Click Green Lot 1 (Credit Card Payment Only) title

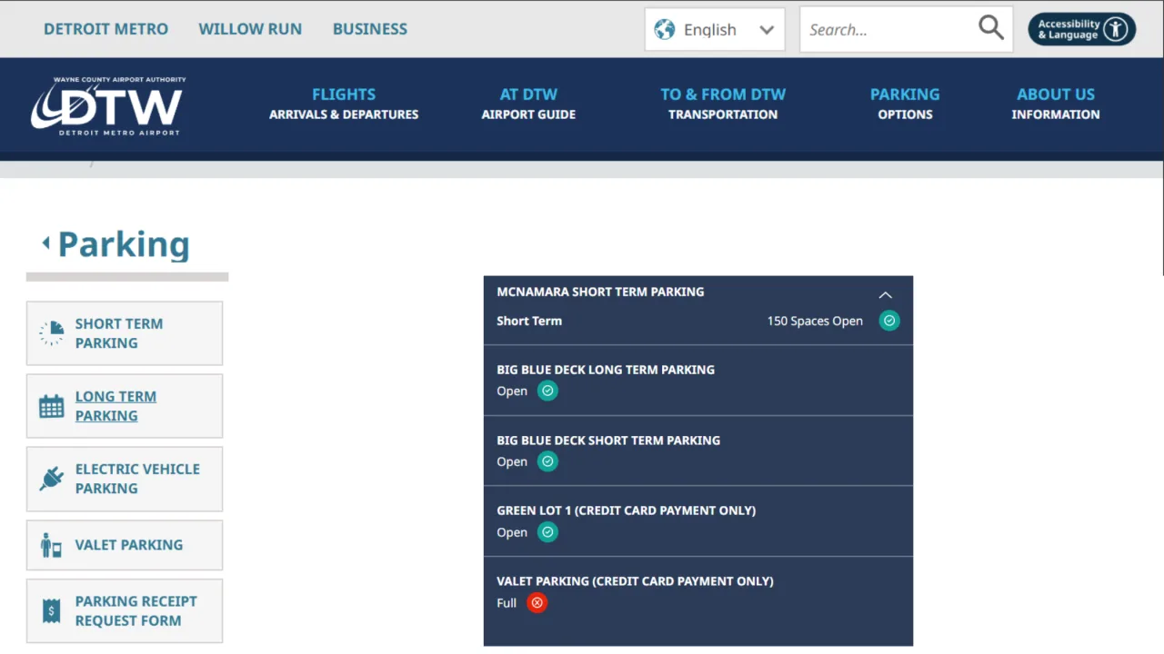point(627,510)
